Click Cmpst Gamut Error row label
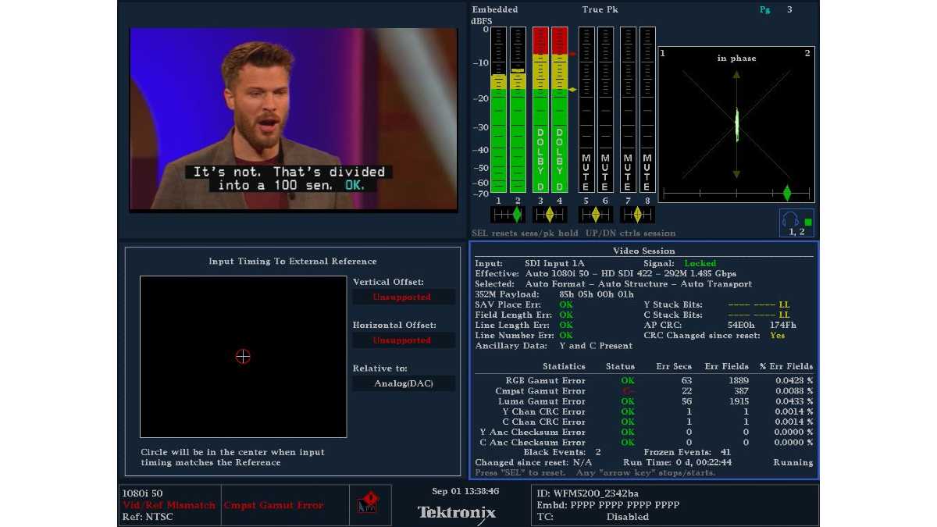Image resolution: width=937 pixels, height=527 pixels. pyautogui.click(x=540, y=391)
